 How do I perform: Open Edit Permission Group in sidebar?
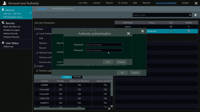tap(13, 17)
